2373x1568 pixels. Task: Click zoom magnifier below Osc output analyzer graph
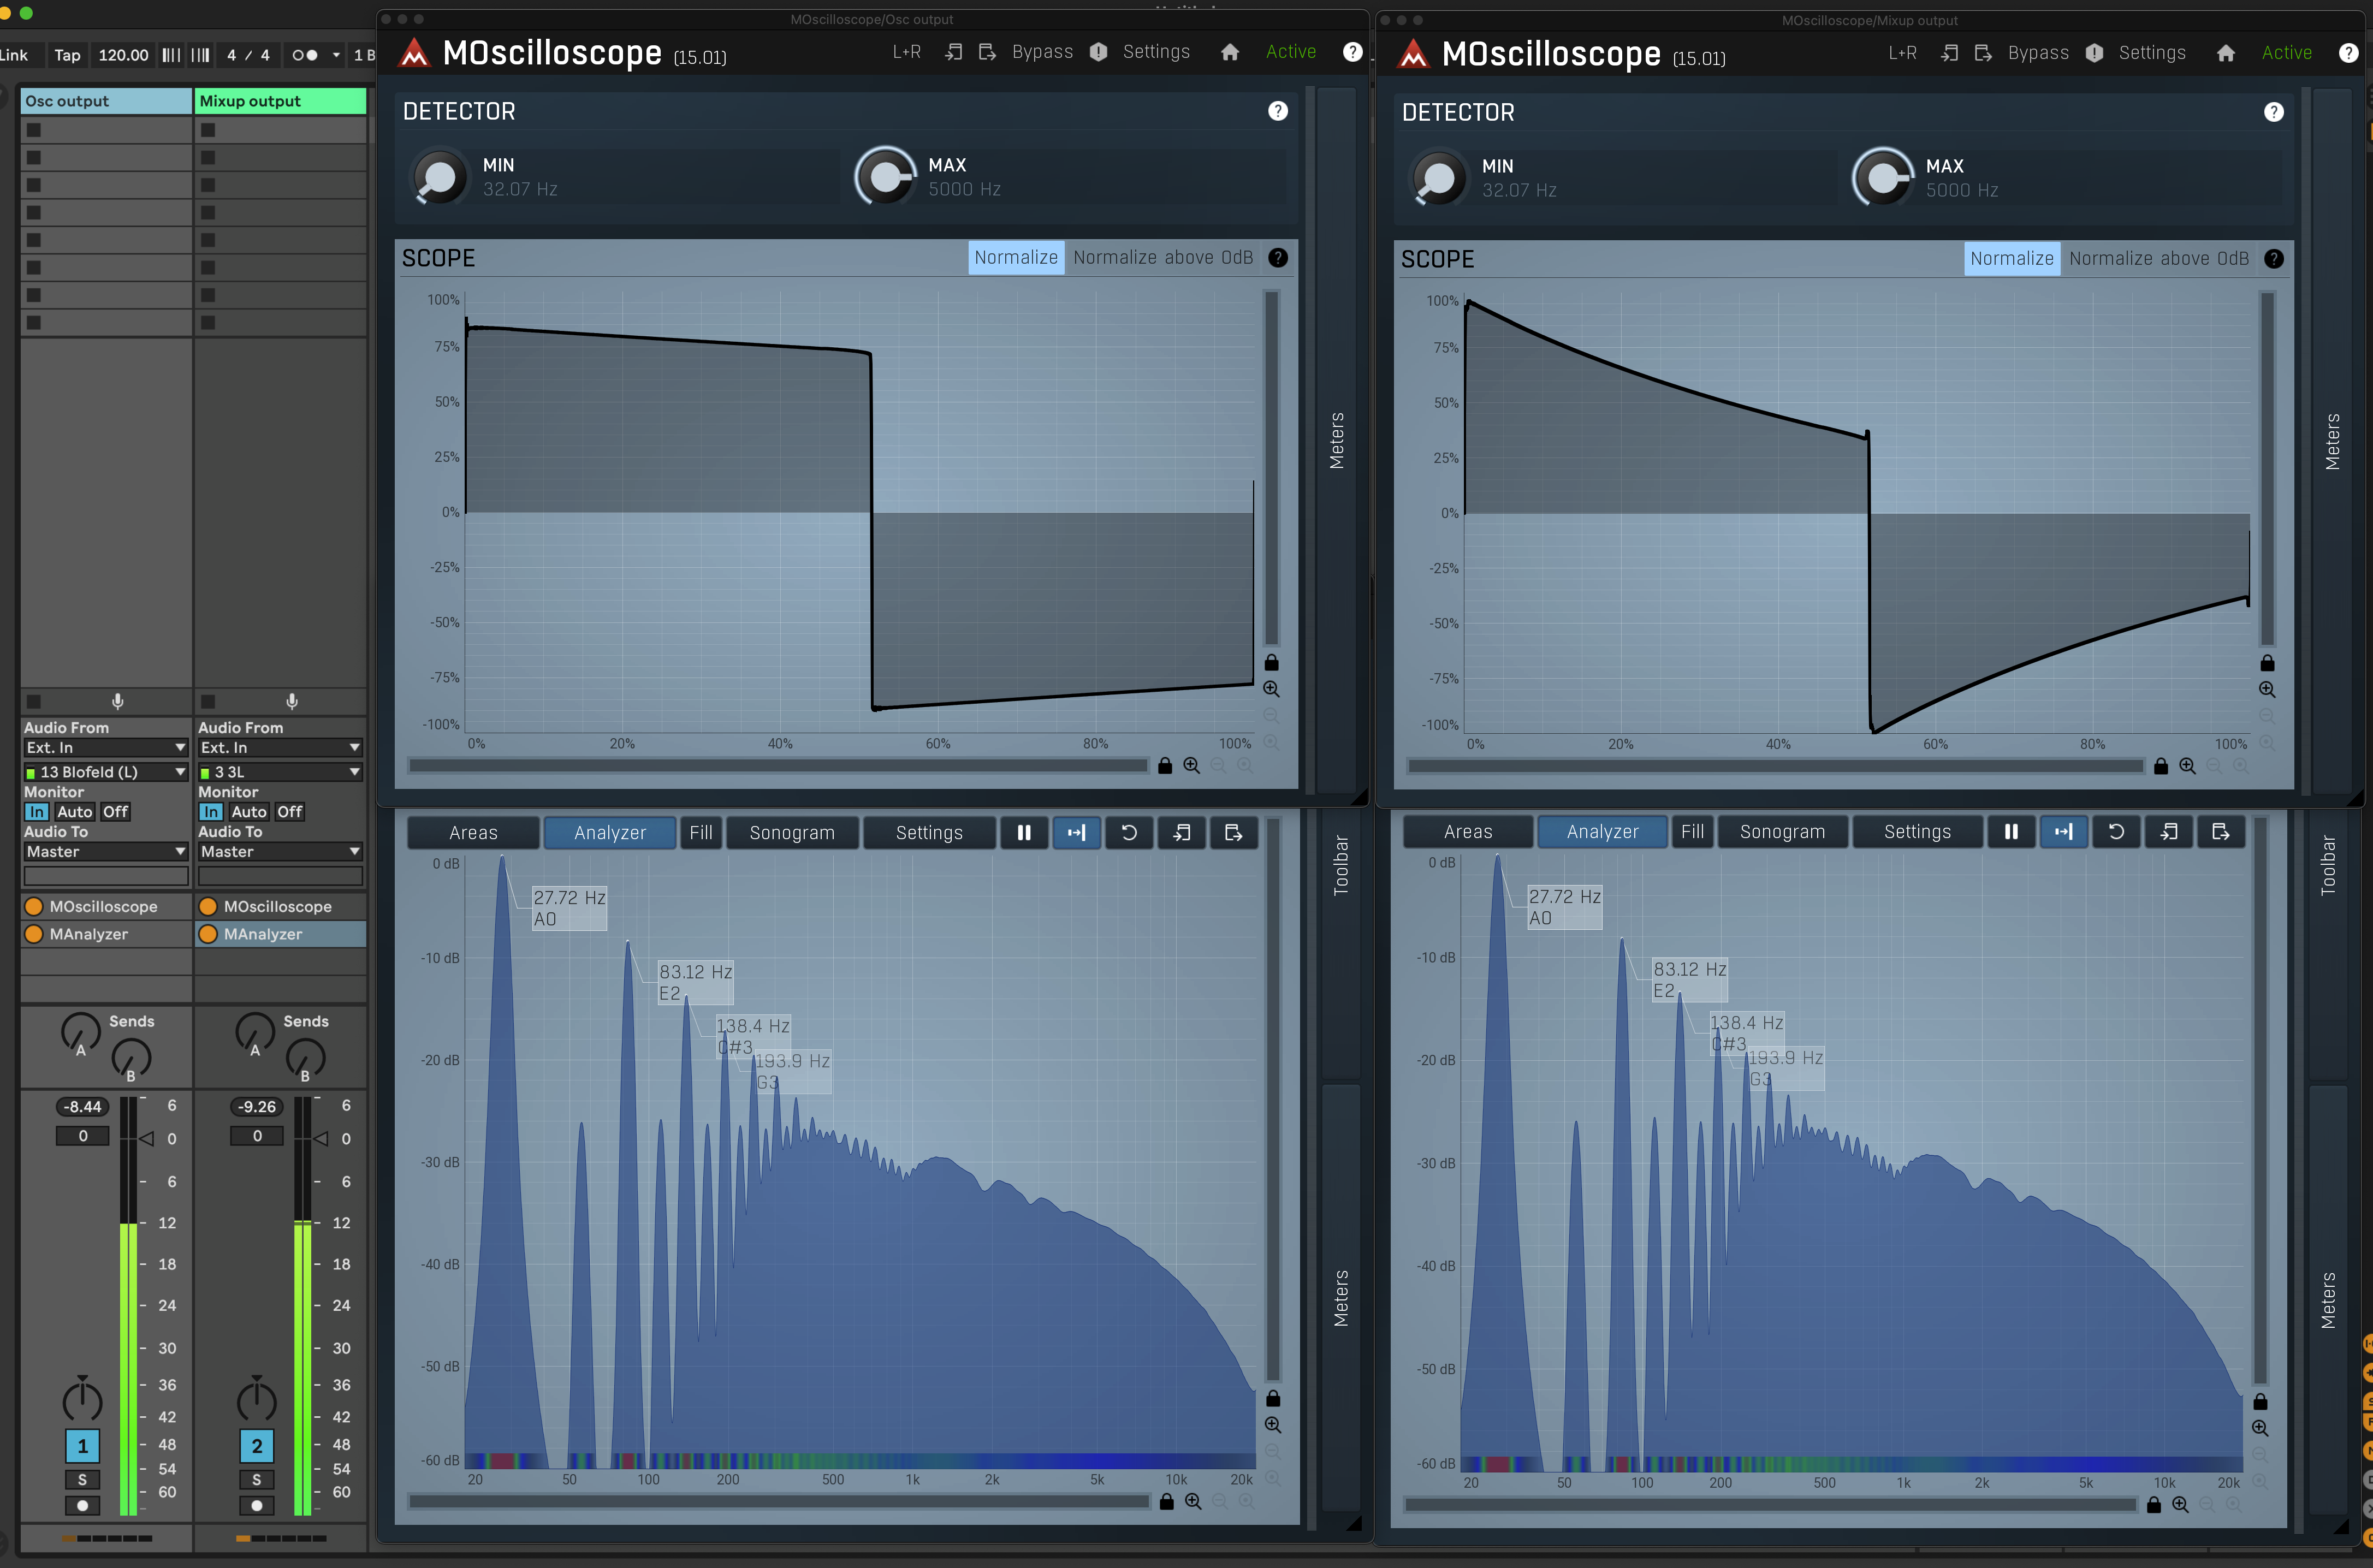click(1193, 1501)
